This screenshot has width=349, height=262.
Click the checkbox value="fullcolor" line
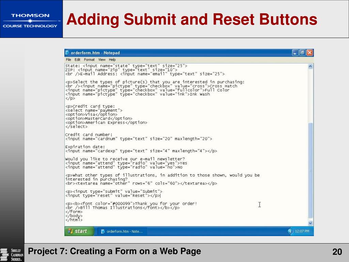147,90
